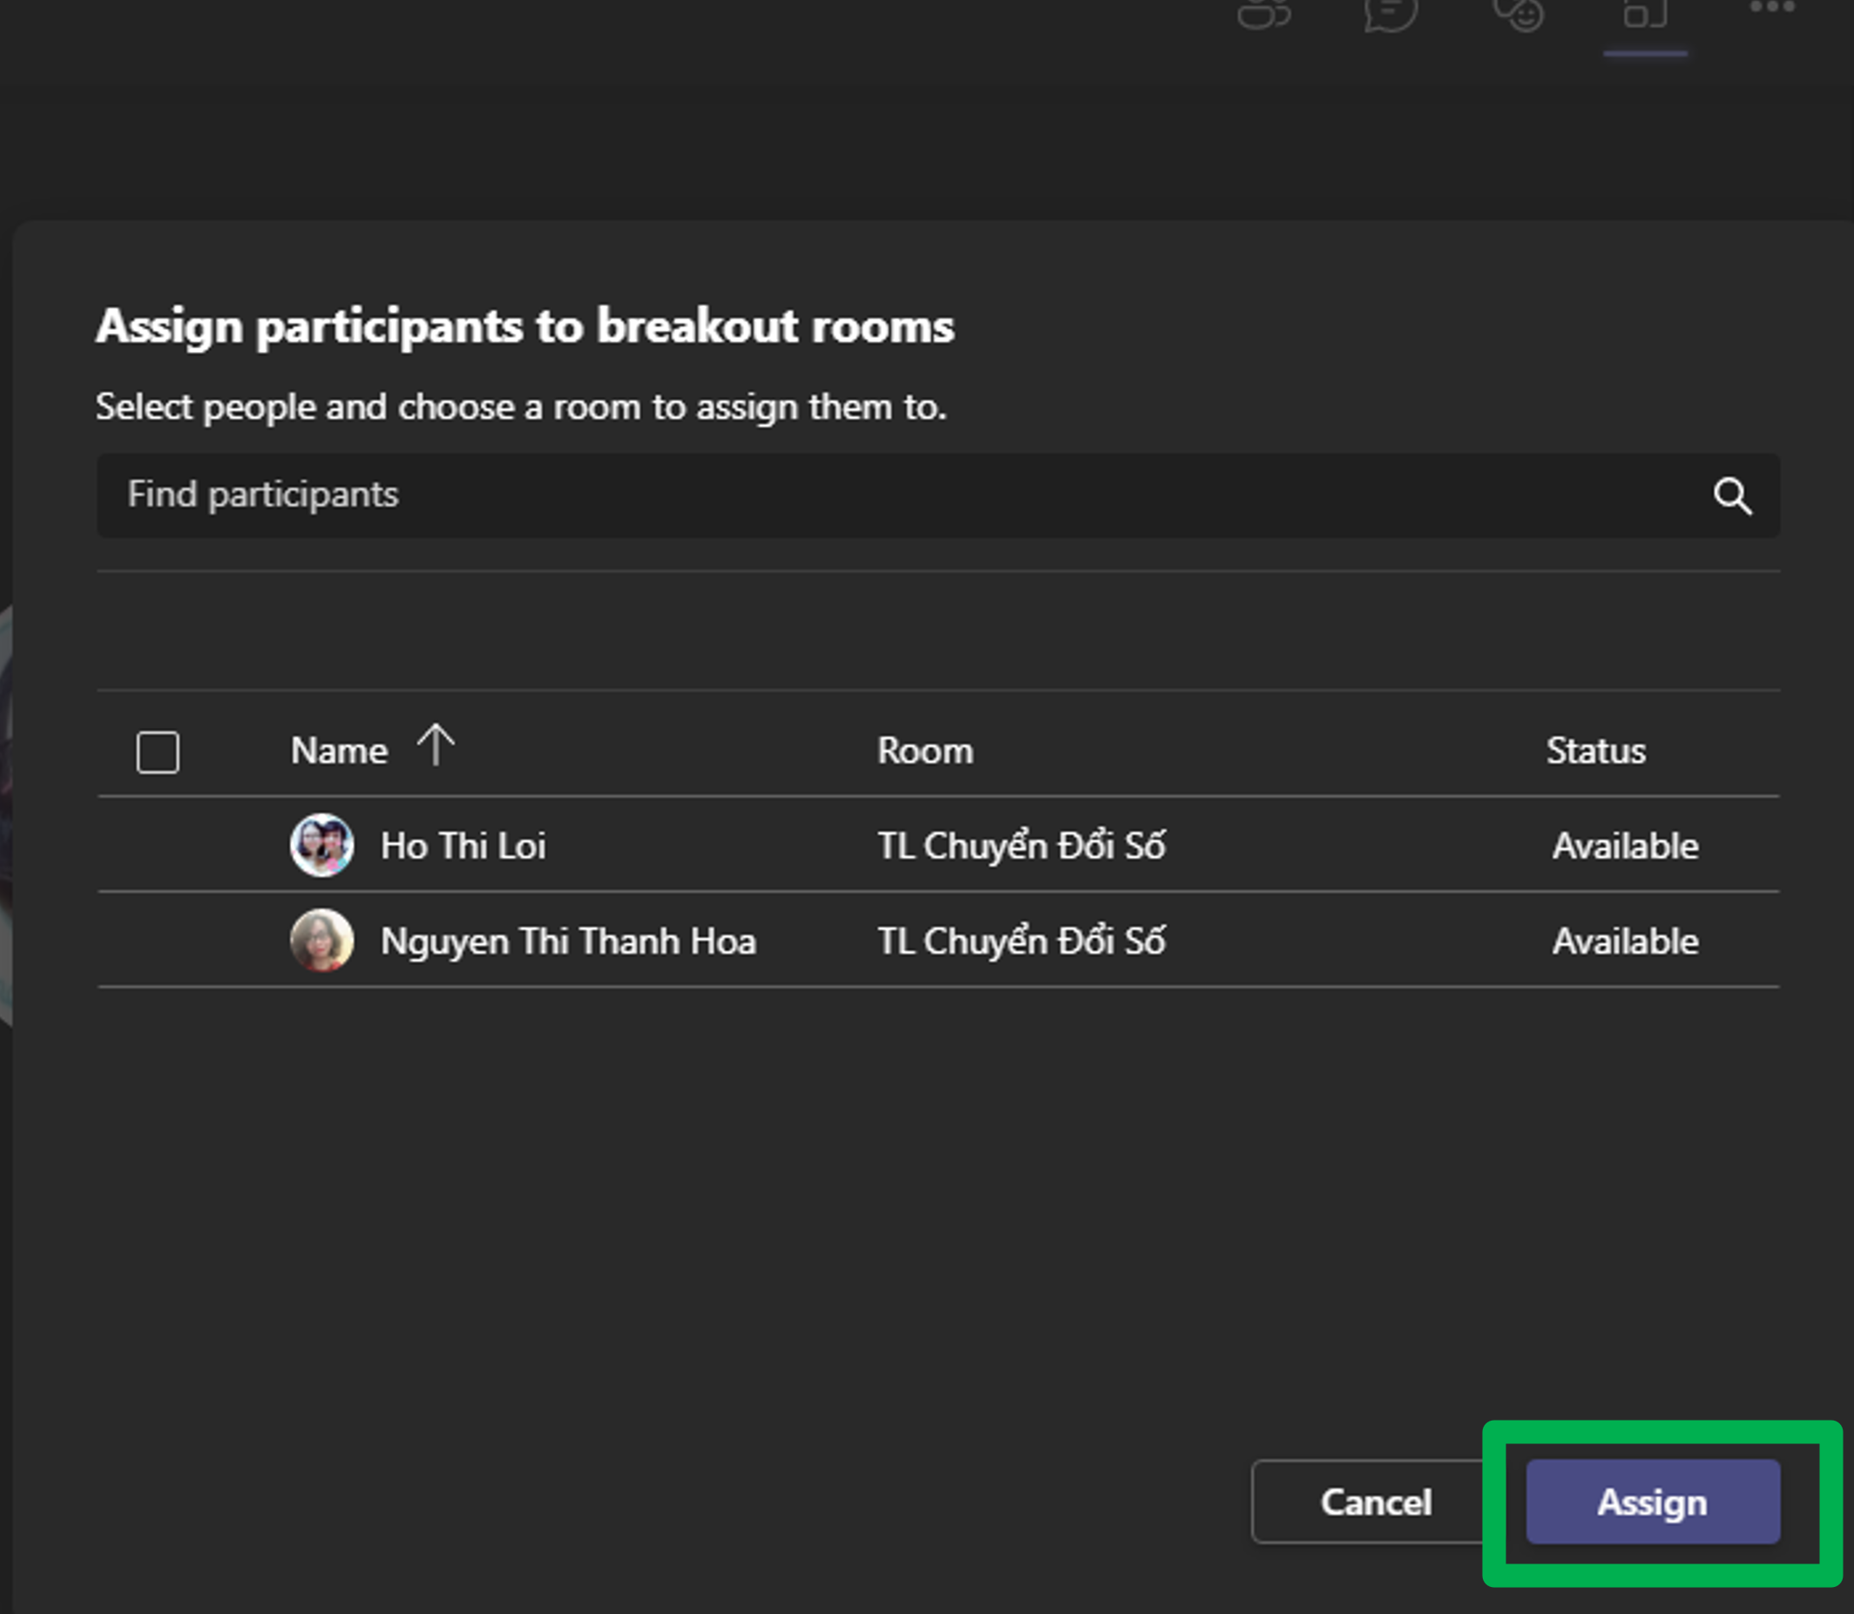The image size is (1854, 1614).
Task: Open the Reactions icon in toolbar
Action: (1519, 12)
